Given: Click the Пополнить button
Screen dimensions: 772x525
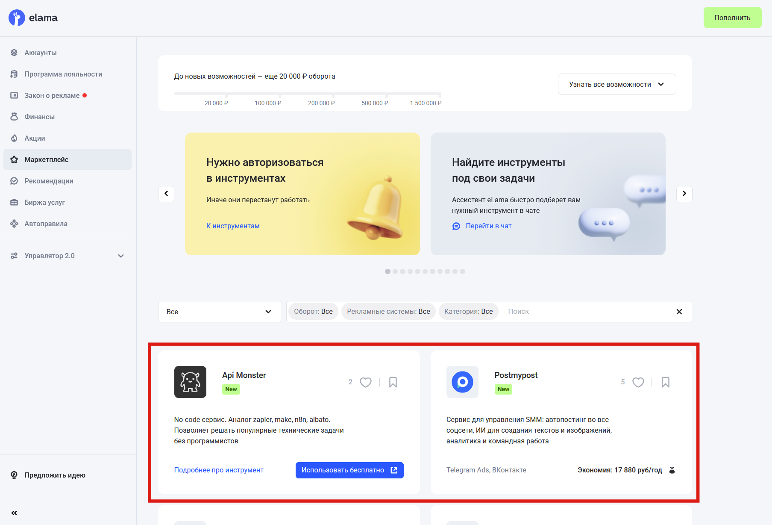Looking at the screenshot, I should tap(732, 18).
